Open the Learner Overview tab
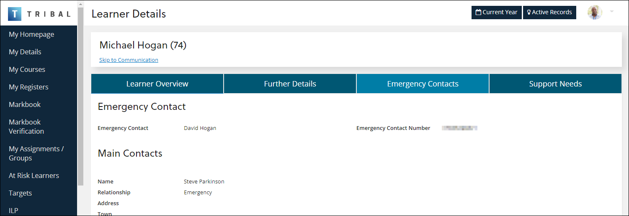Screen dimensions: 629x216 click(157, 84)
